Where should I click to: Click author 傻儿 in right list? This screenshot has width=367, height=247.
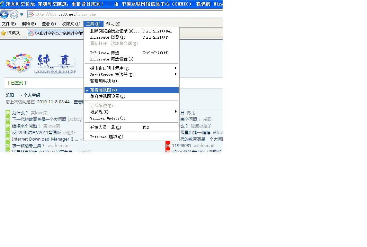pos(191,113)
